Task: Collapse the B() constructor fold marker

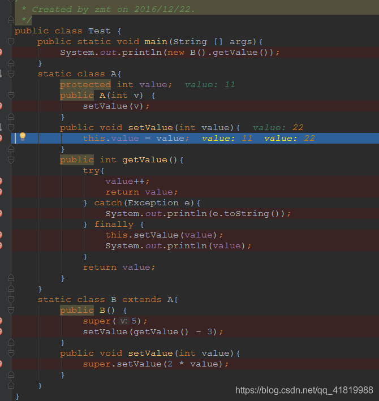Action: (11, 310)
